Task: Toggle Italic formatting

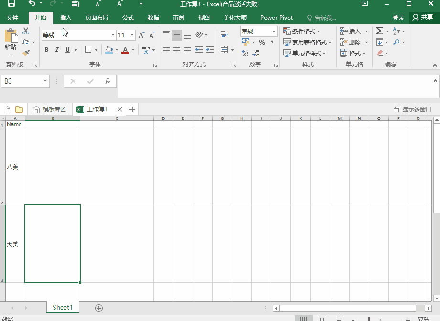Action: tap(57, 50)
